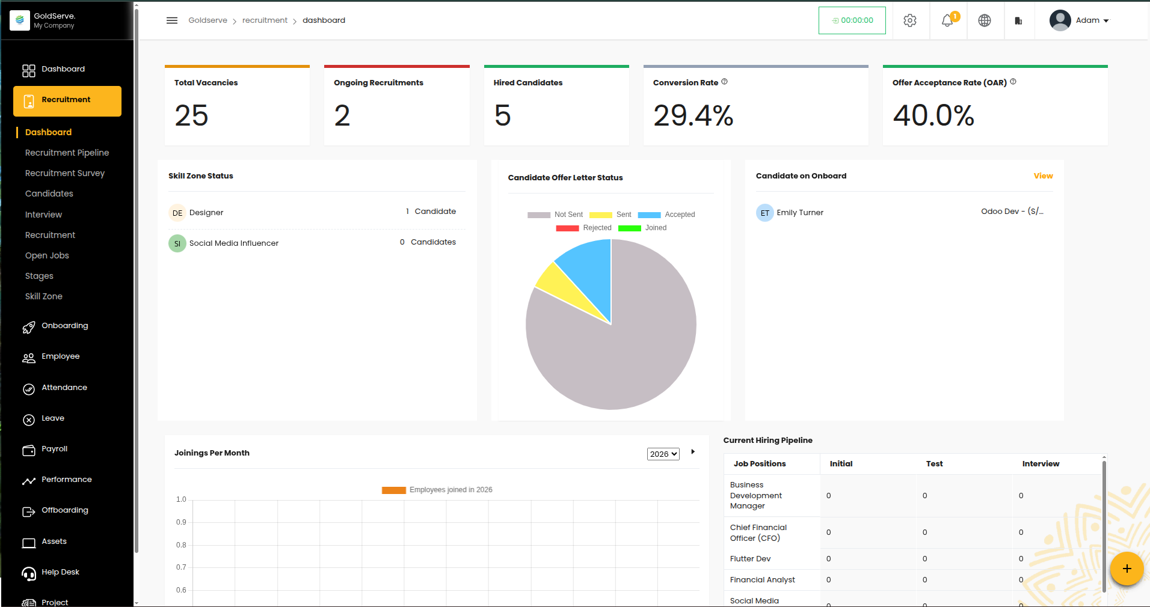1150x607 pixels.
Task: Toggle Not Sent legend item in pie chart
Action: point(555,215)
